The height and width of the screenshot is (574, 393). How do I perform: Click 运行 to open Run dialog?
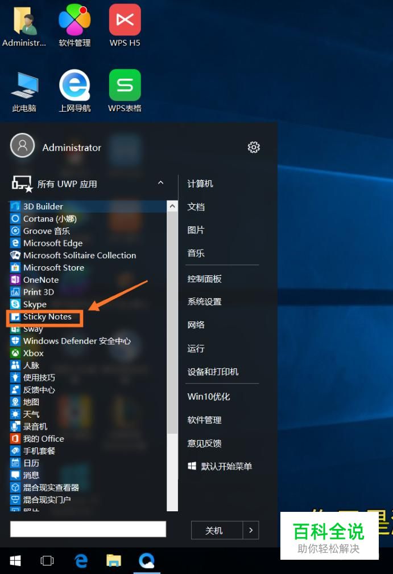click(x=196, y=348)
